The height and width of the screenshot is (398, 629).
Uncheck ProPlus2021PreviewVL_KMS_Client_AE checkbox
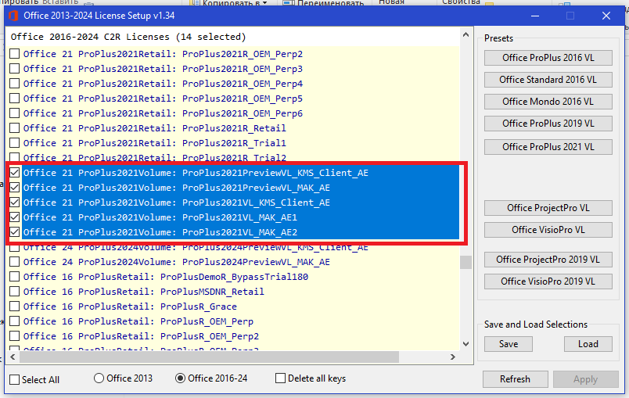pyautogui.click(x=14, y=172)
